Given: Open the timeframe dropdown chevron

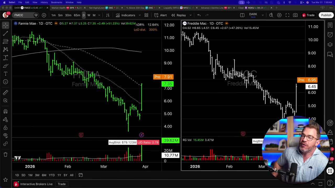Looking at the screenshot, I should click(x=99, y=15).
